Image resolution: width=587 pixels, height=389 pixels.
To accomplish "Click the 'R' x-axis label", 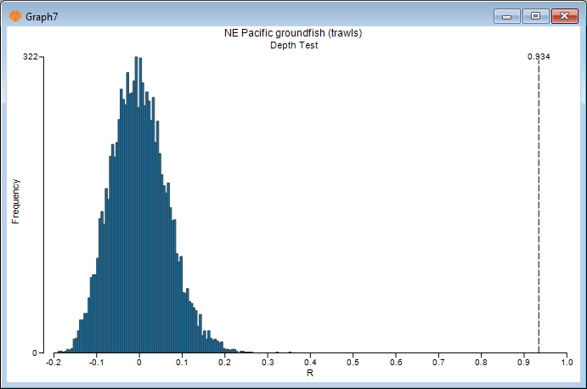I will coord(310,373).
